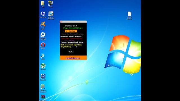Click the countdown value 0 next to Waiting
Viewport: 180px width, 101px height.
coord(76,47)
